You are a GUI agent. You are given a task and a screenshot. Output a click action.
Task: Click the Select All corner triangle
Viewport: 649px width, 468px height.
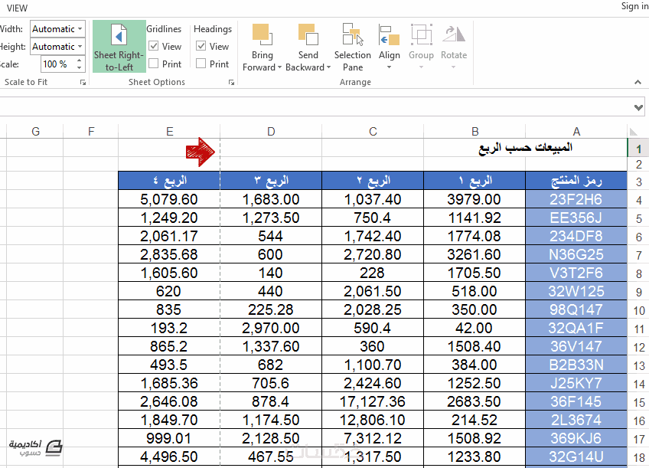(633, 132)
